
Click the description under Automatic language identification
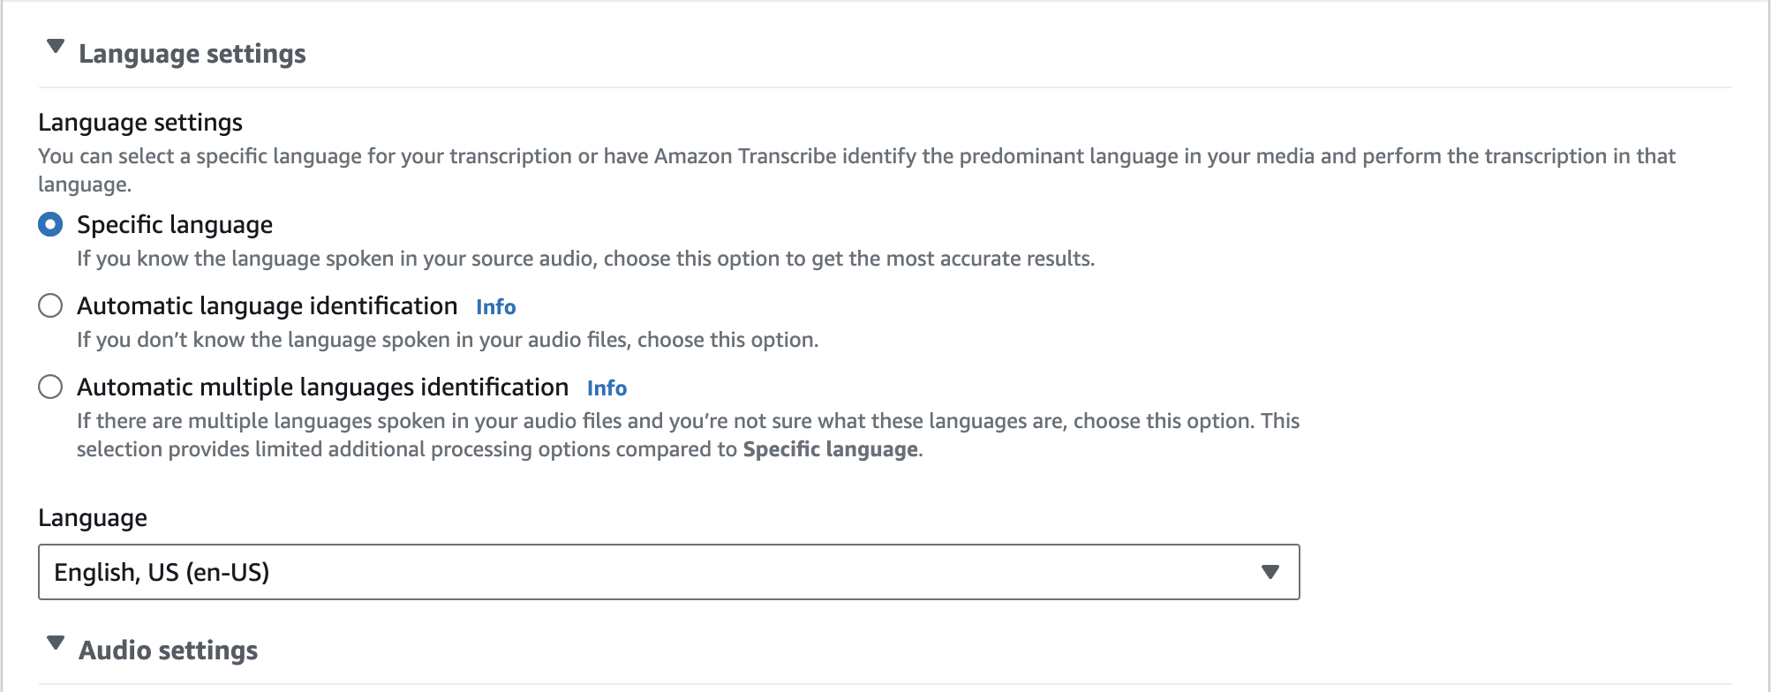coord(447,340)
